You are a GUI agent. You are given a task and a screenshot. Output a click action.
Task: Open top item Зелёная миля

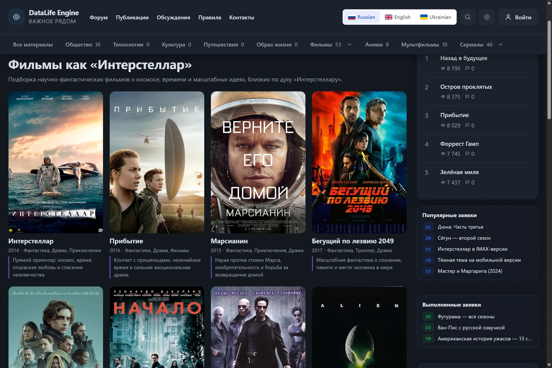459,172
